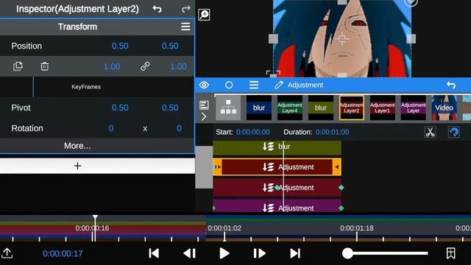Select the Video layer thumbnail

pos(445,107)
